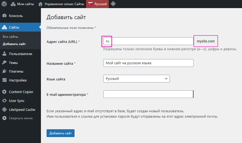
Task: Open the Консоль dashboard icon
Action: [x=4, y=16]
